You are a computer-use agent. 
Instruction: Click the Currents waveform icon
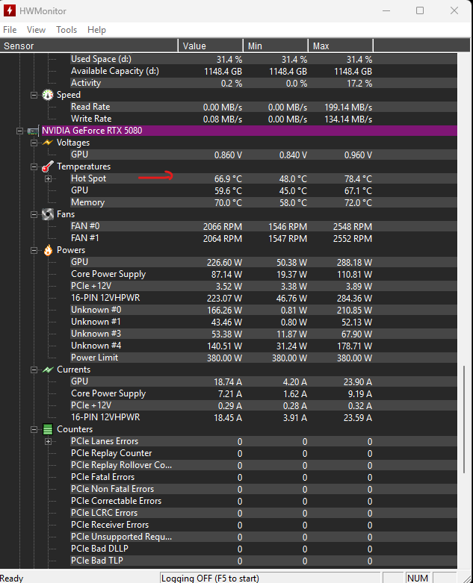(x=48, y=370)
